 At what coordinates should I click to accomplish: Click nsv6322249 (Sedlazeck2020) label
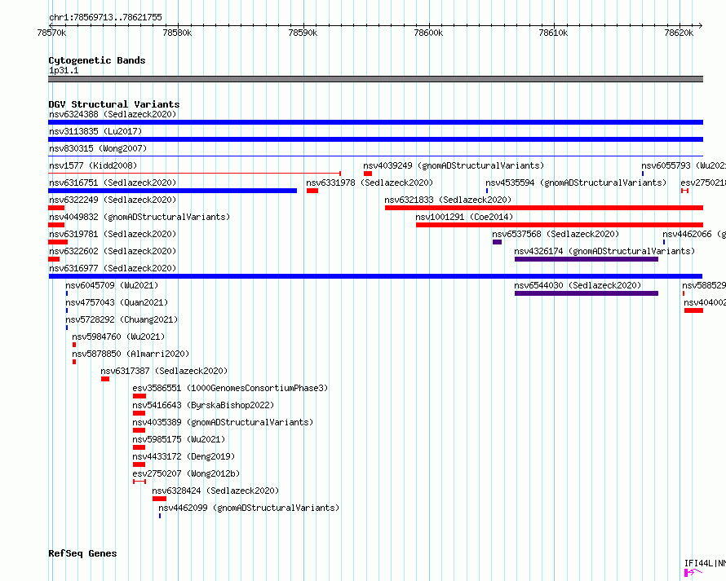click(x=113, y=200)
